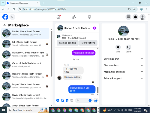Expand the Customize chat section
The width and height of the screenshot is (150, 113).
123,59
